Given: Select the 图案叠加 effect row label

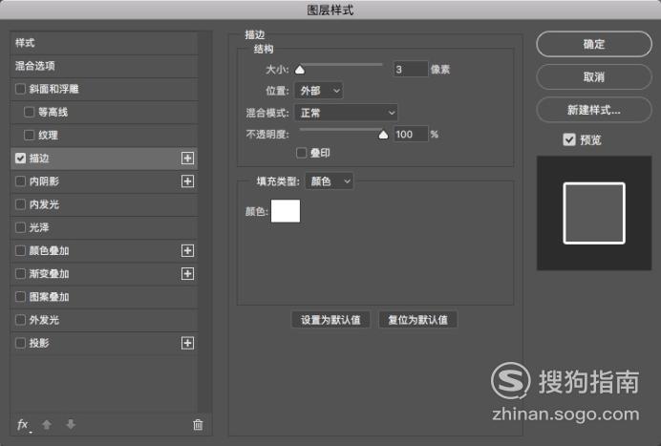Looking at the screenshot, I should coord(50,297).
